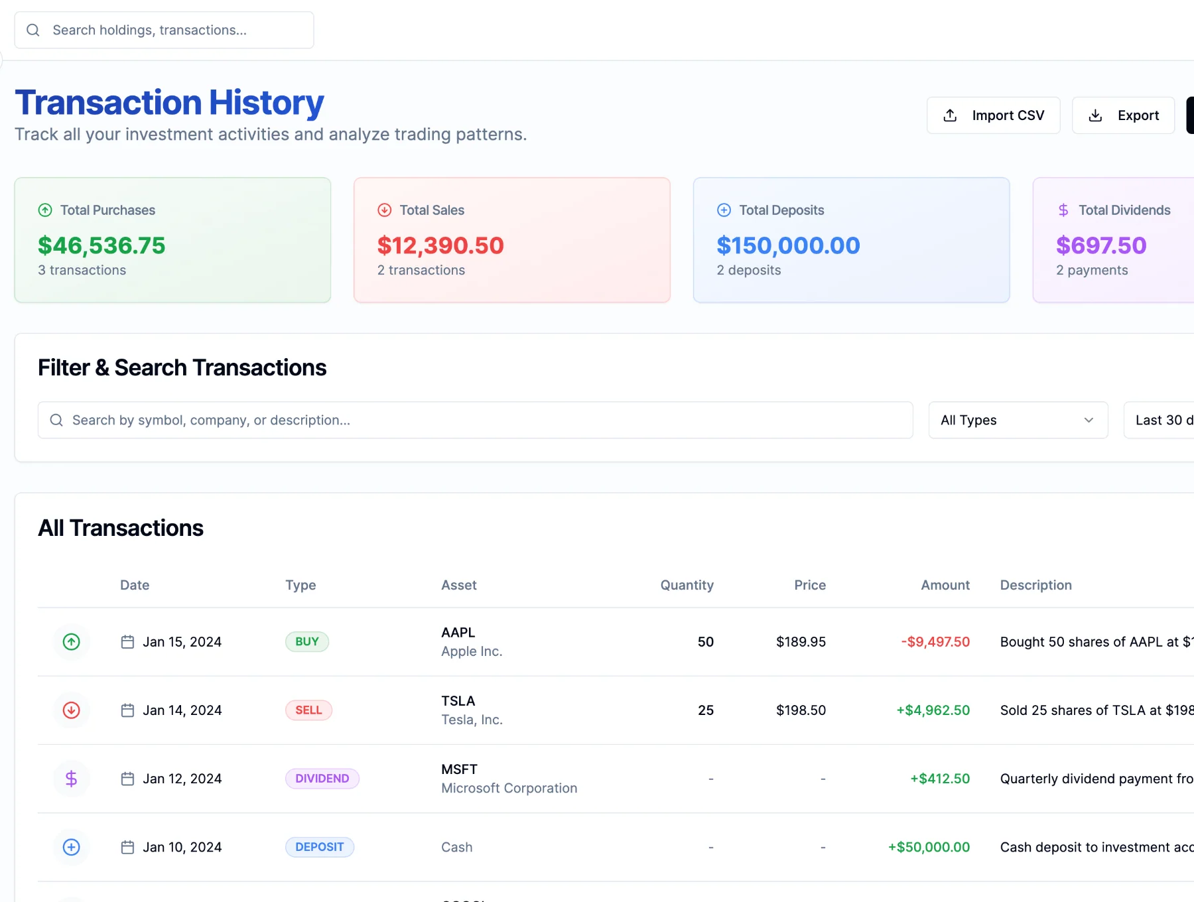Click the BUY badge
Viewport: 1194px width, 902px height.
click(x=307, y=641)
